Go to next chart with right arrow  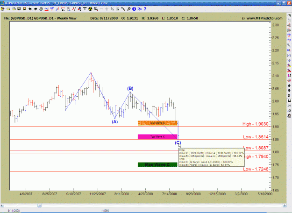click(x=36, y=9)
